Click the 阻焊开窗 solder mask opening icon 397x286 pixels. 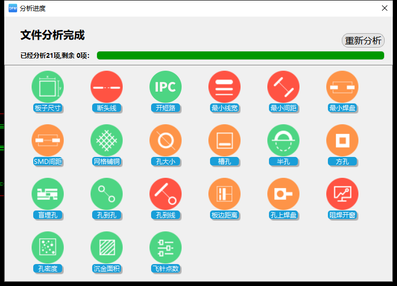pyautogui.click(x=342, y=194)
